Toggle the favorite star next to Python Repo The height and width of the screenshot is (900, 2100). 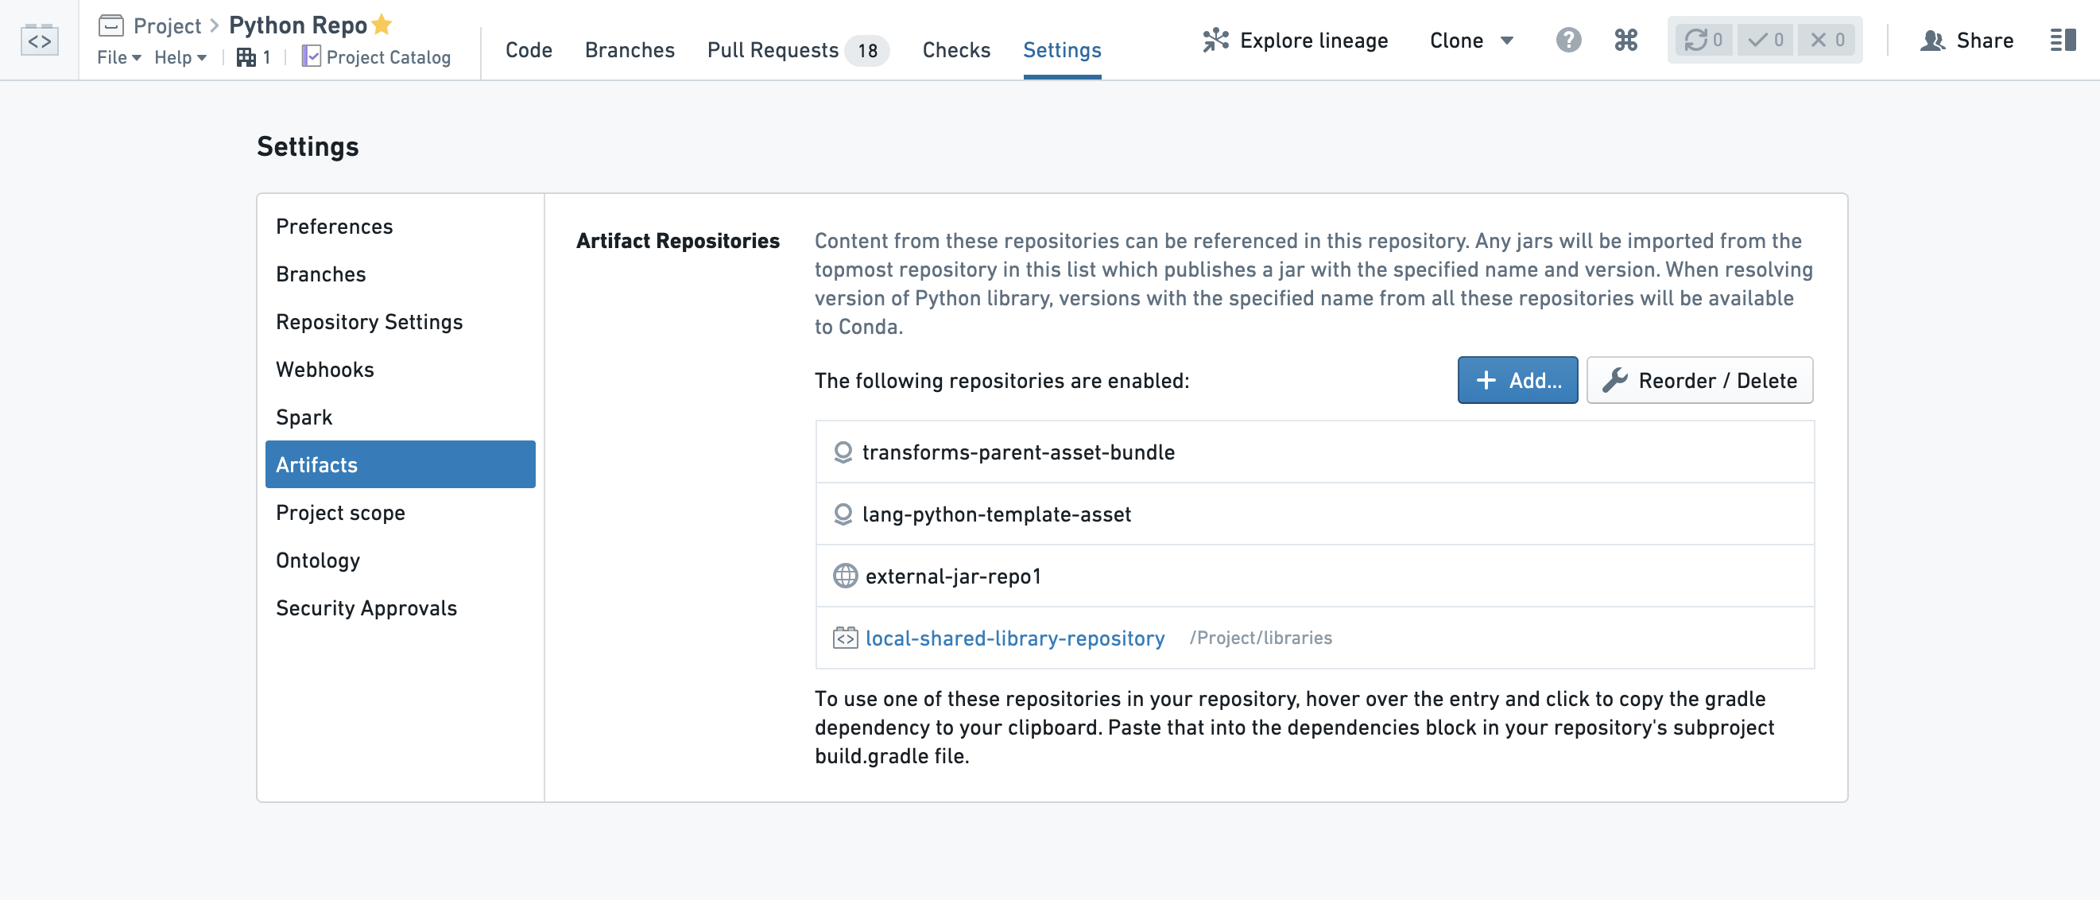coord(382,25)
